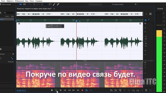Open the files search filter dropdown
The image size is (166, 93).
[x=5, y=13]
